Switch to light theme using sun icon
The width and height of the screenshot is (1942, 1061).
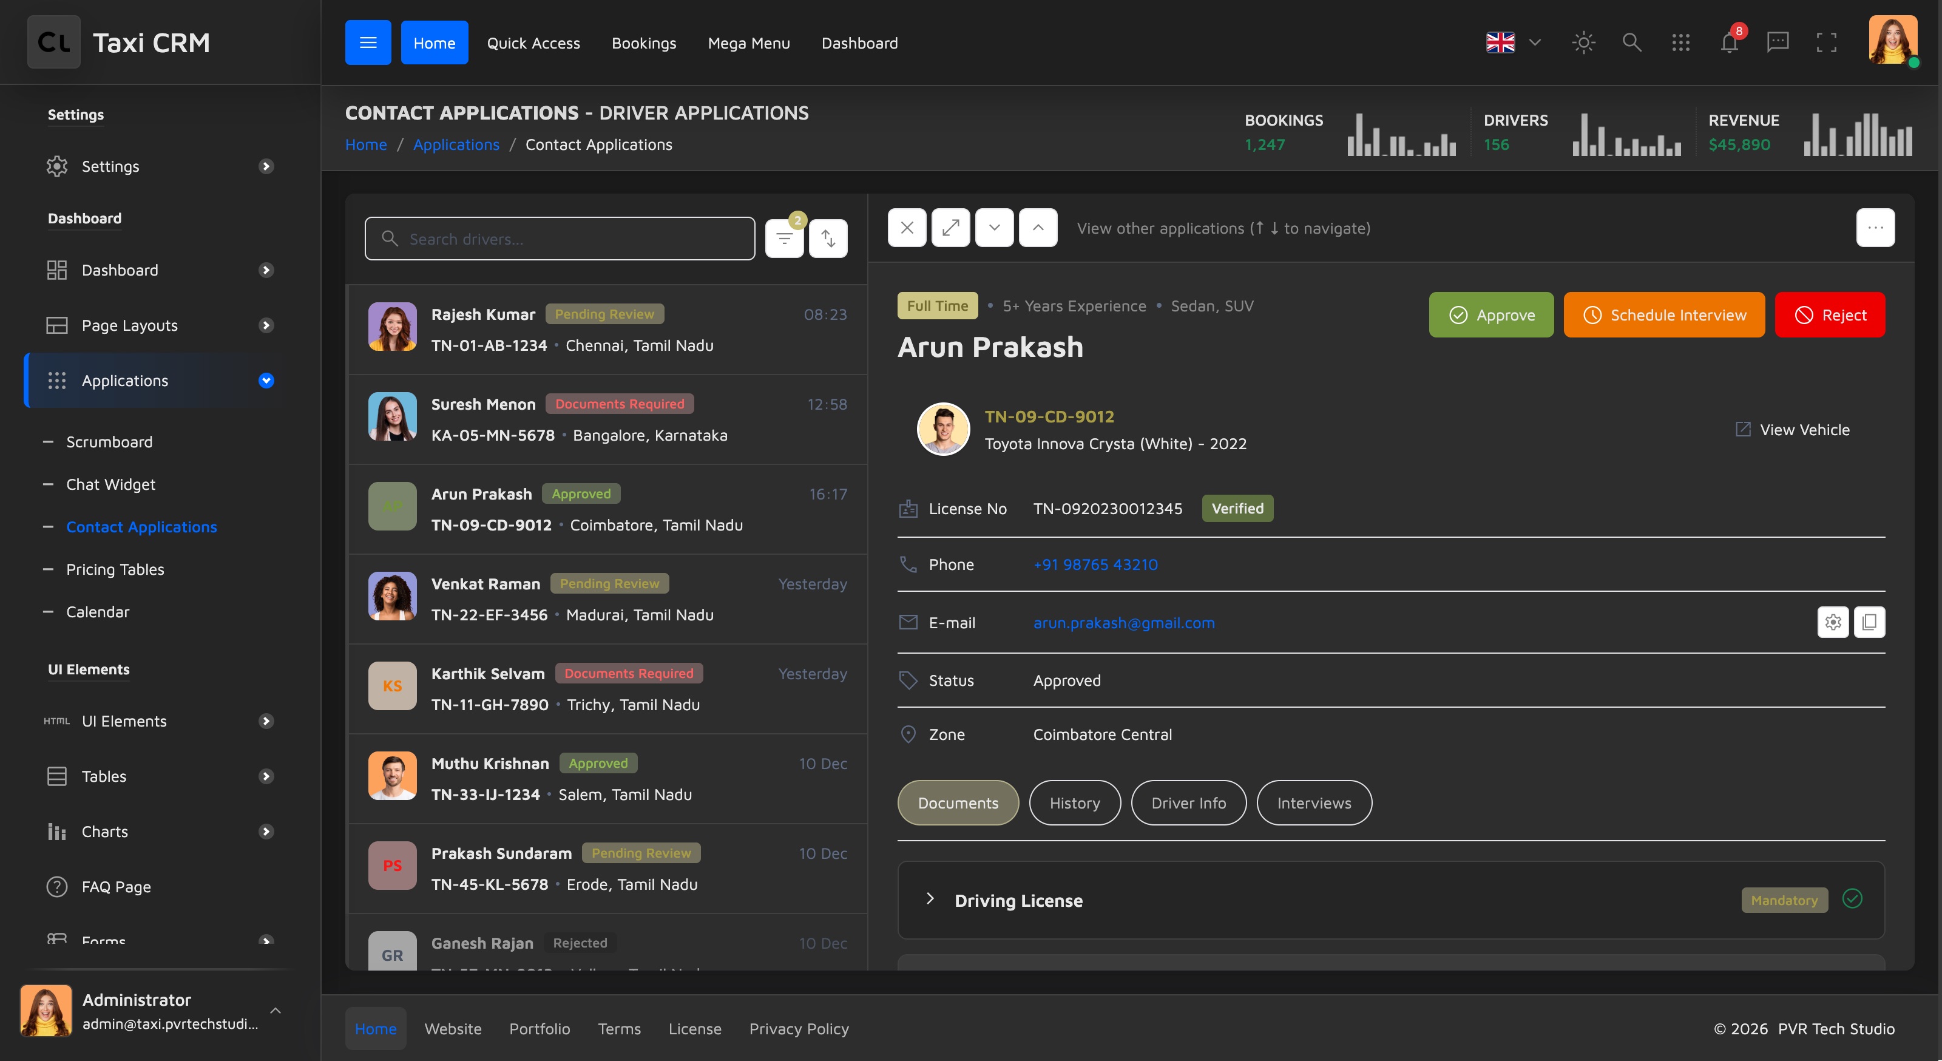click(1583, 42)
